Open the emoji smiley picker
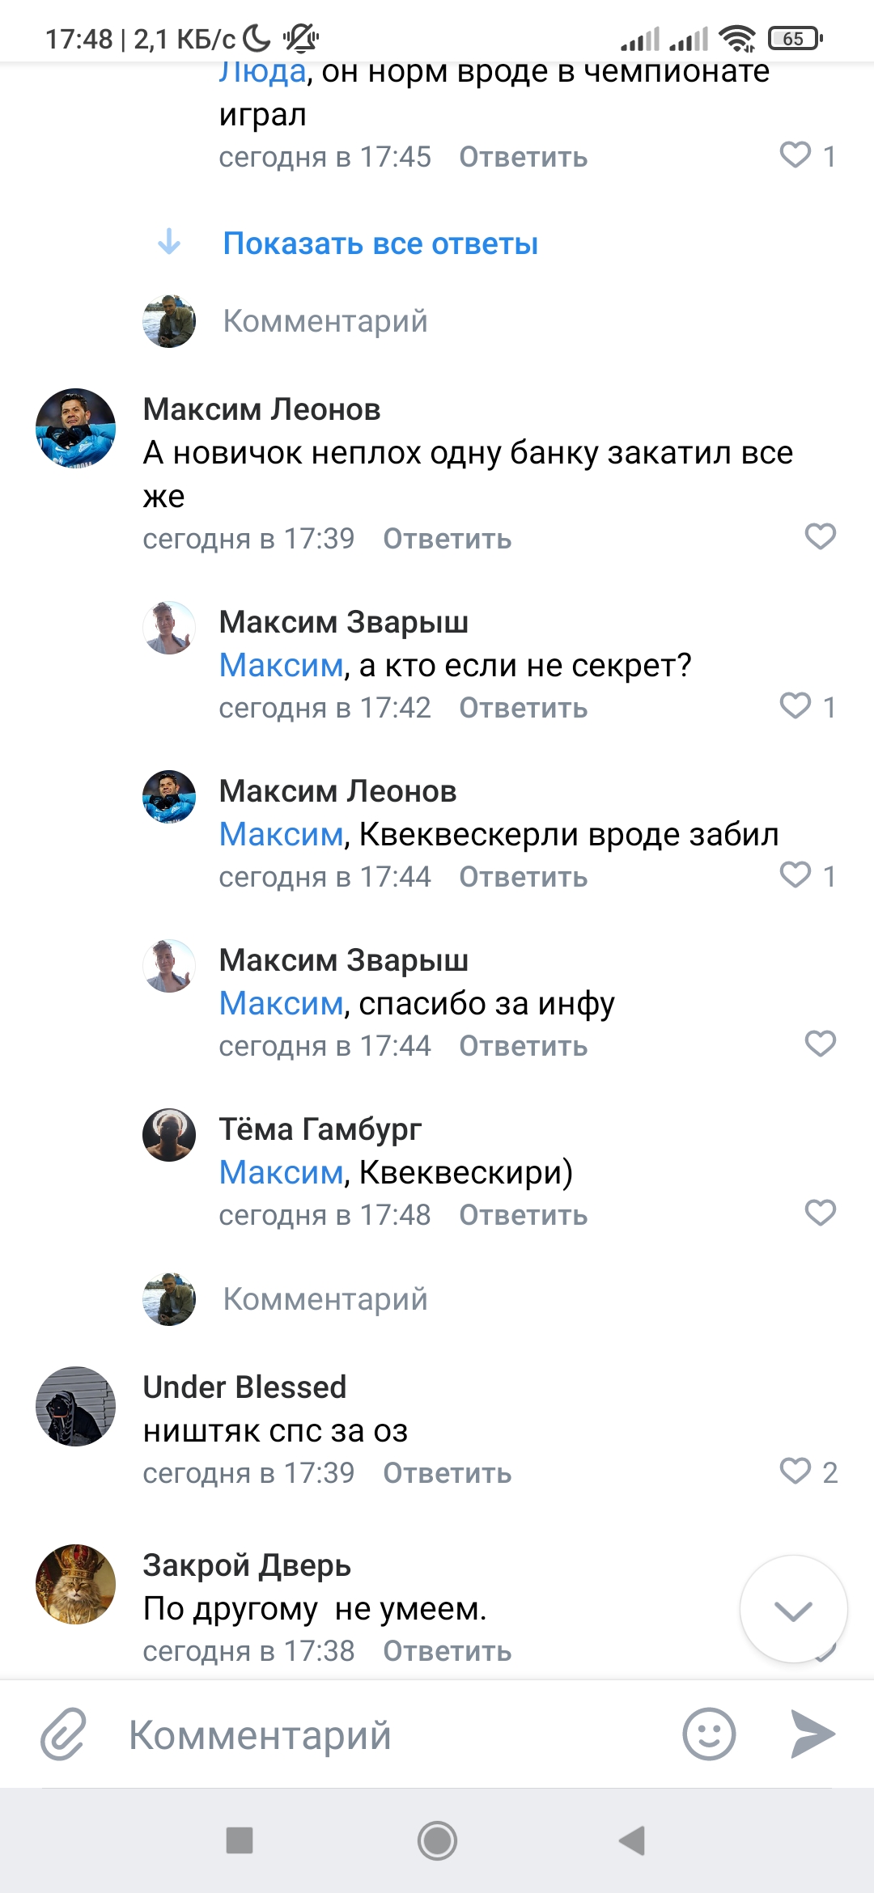Viewport: 874px width, 1893px height. pyautogui.click(x=709, y=1734)
